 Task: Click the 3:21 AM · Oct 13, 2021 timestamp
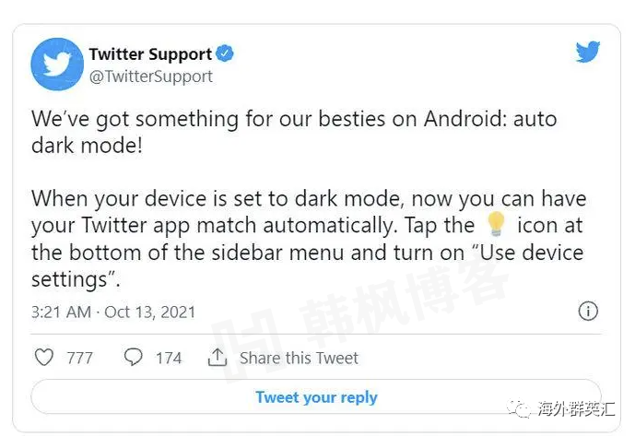click(x=113, y=312)
